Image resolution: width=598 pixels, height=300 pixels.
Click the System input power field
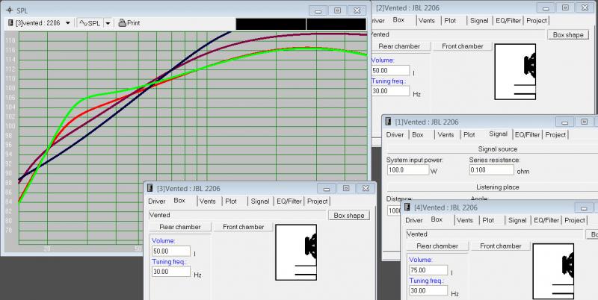click(x=407, y=169)
